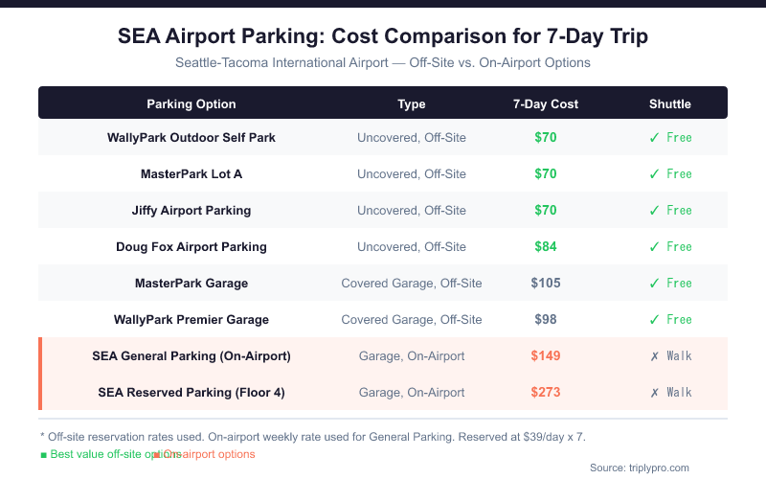This screenshot has width=766, height=479.
Task: Click the 7-Day Cost column header
Action: click(x=546, y=104)
